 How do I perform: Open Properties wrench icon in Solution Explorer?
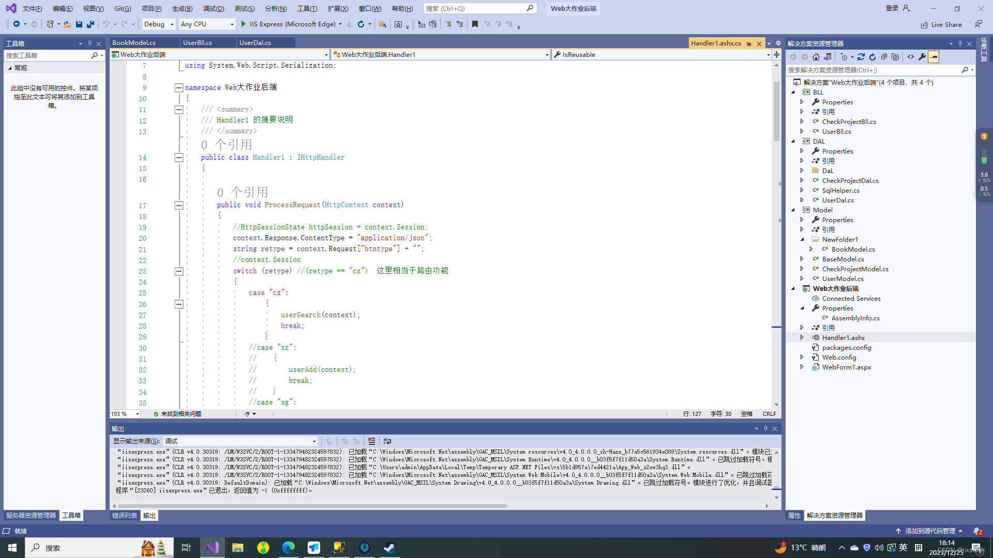tap(922, 57)
